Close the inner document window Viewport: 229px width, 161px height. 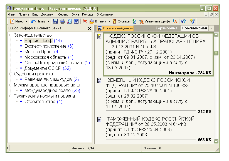point(216,14)
